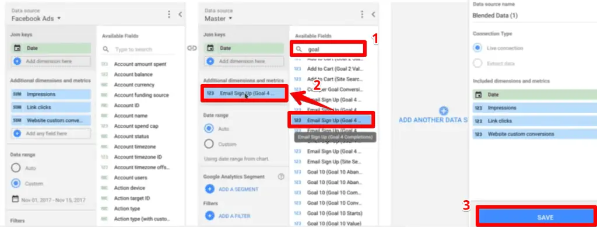This screenshot has width=597, height=227.
Task: Click 'Add any field here' in Facebook Ads
Action: coord(51,134)
